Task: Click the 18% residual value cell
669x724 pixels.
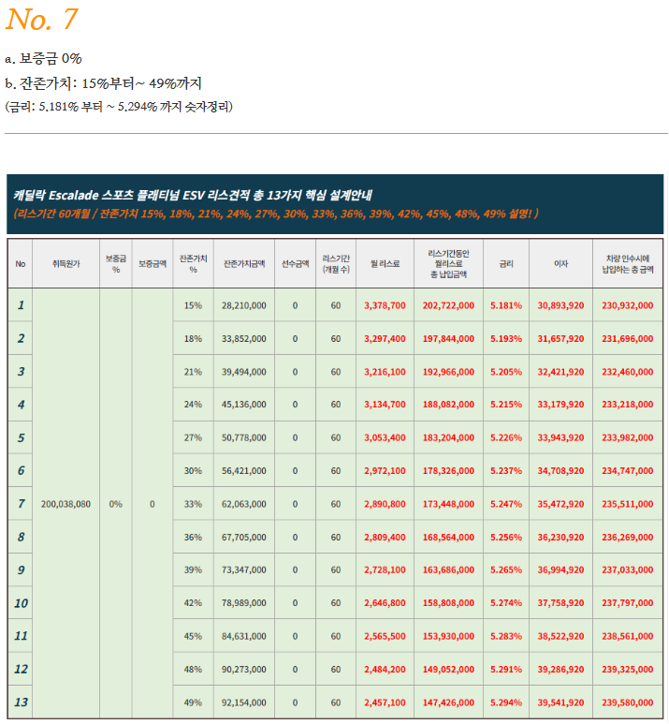Action: [x=193, y=339]
